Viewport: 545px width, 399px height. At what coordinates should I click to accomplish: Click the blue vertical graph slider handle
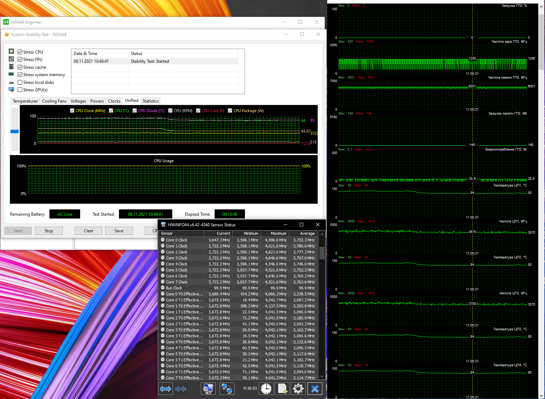coord(14,131)
